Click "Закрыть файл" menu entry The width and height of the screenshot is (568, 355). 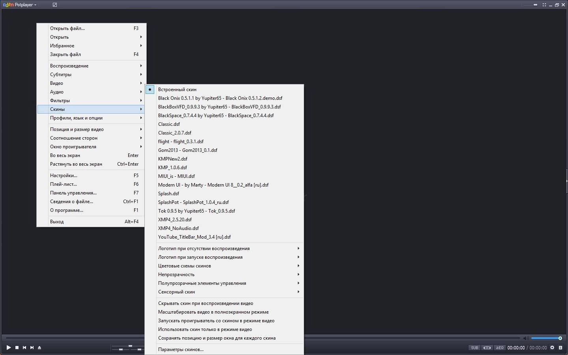coord(91,54)
